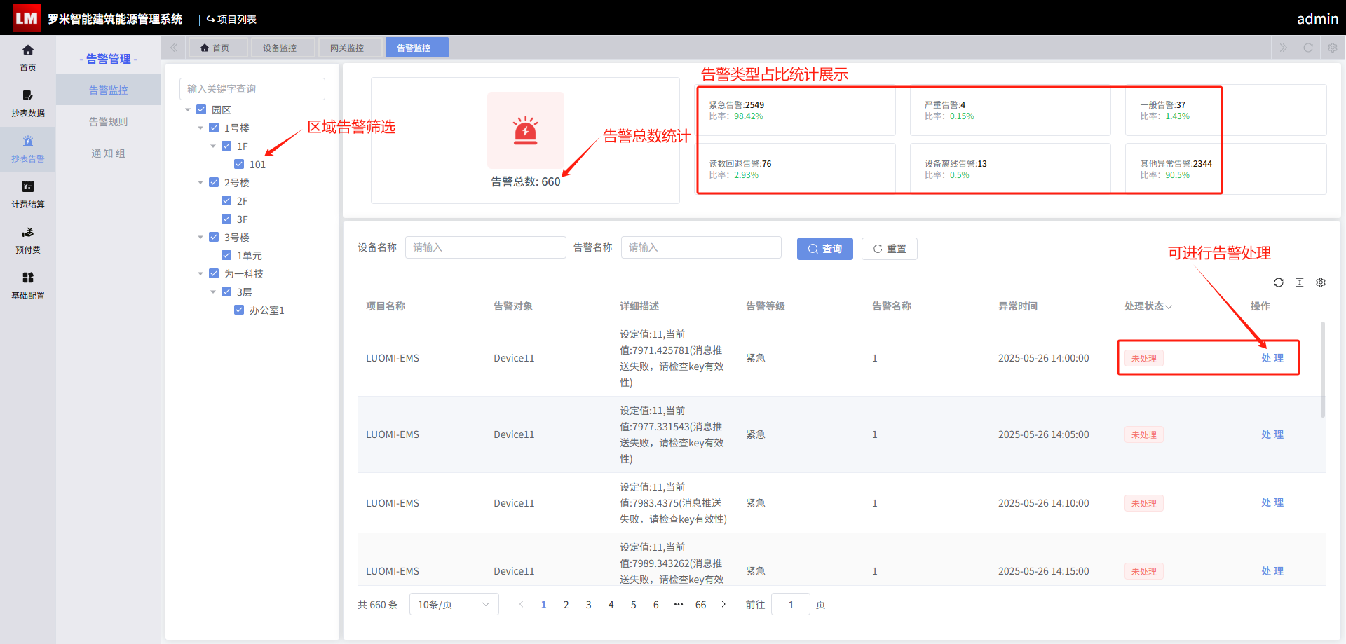
Task: Collapse the 为一科技 tree node
Action: (x=200, y=273)
